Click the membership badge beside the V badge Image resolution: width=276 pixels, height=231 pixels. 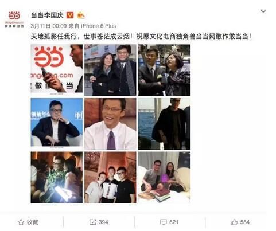[x=81, y=15]
